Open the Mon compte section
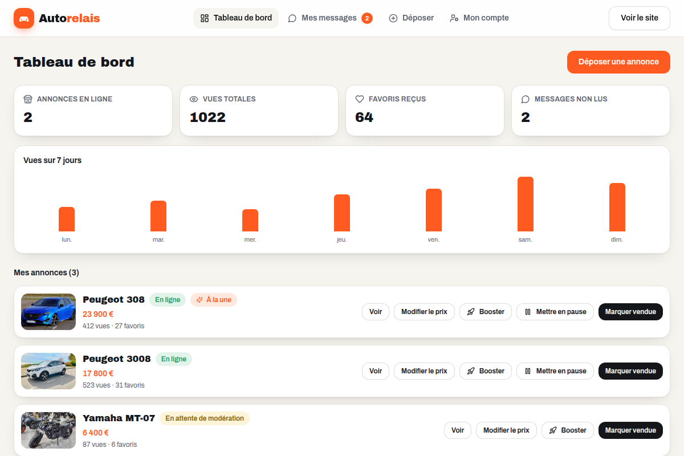This screenshot has height=456, width=684. click(479, 18)
